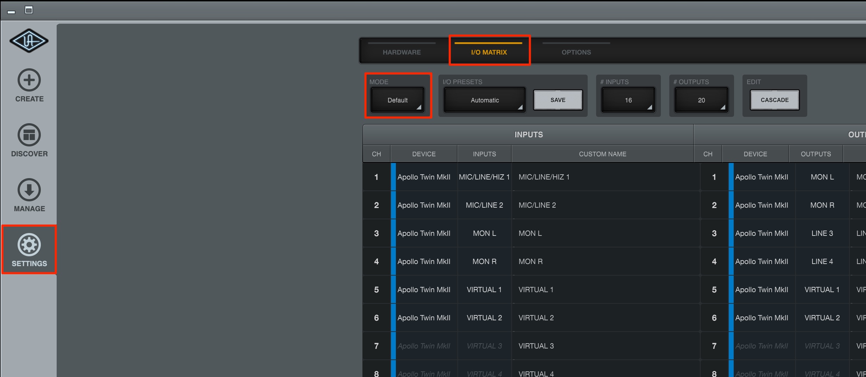Open the I/O Presets Automatic dropdown

coord(485,100)
